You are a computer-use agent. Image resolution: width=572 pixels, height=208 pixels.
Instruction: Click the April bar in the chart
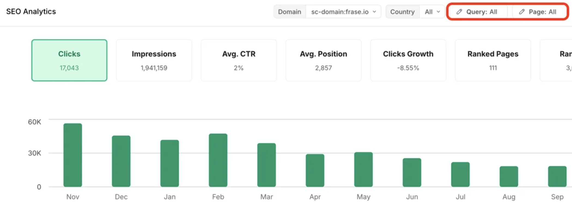click(315, 170)
